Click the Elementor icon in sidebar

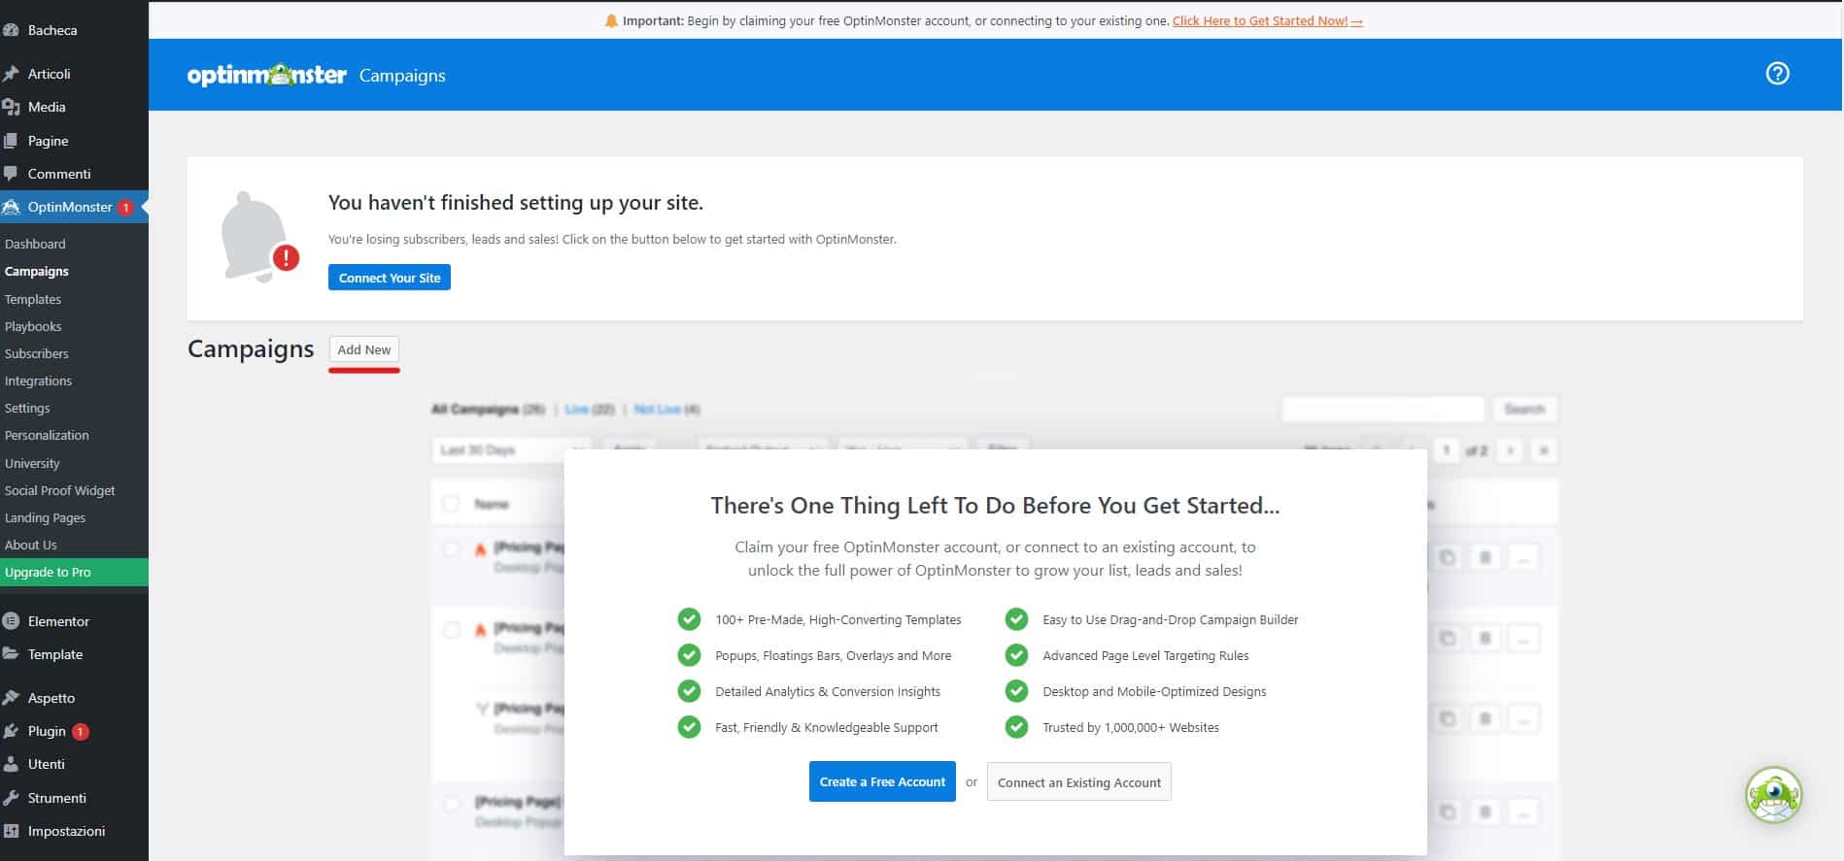tap(11, 621)
